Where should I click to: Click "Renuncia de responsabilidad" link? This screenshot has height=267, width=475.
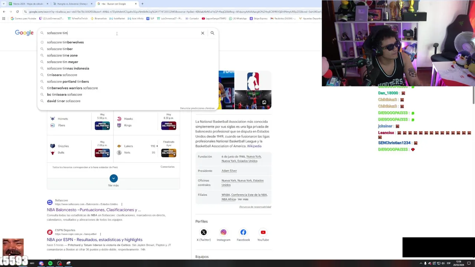click(255, 207)
